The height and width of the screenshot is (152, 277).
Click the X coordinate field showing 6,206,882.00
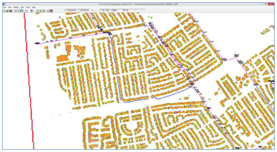[x=71, y=11]
